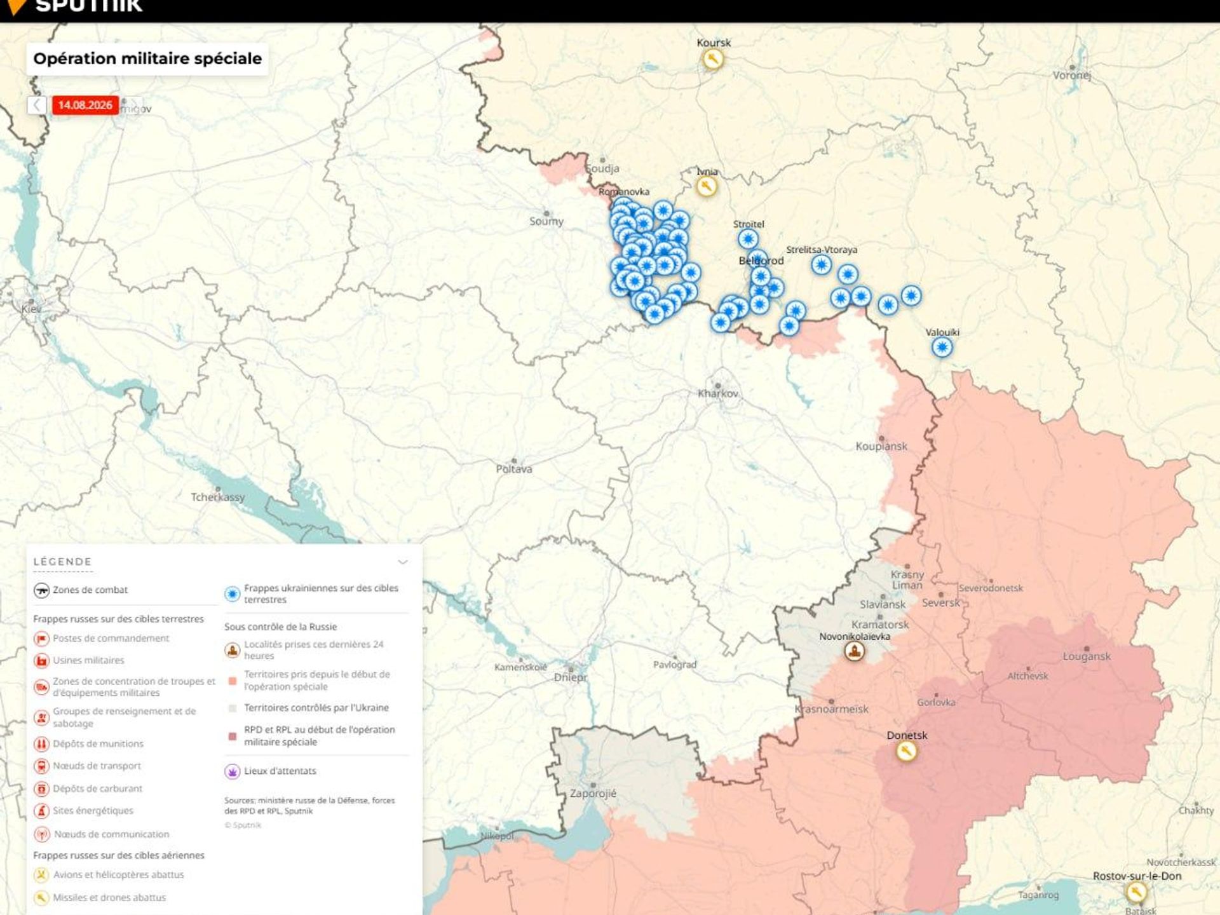The width and height of the screenshot is (1220, 915).
Task: Toggle Postes de commandement legend entry
Action: pyautogui.click(x=102, y=639)
